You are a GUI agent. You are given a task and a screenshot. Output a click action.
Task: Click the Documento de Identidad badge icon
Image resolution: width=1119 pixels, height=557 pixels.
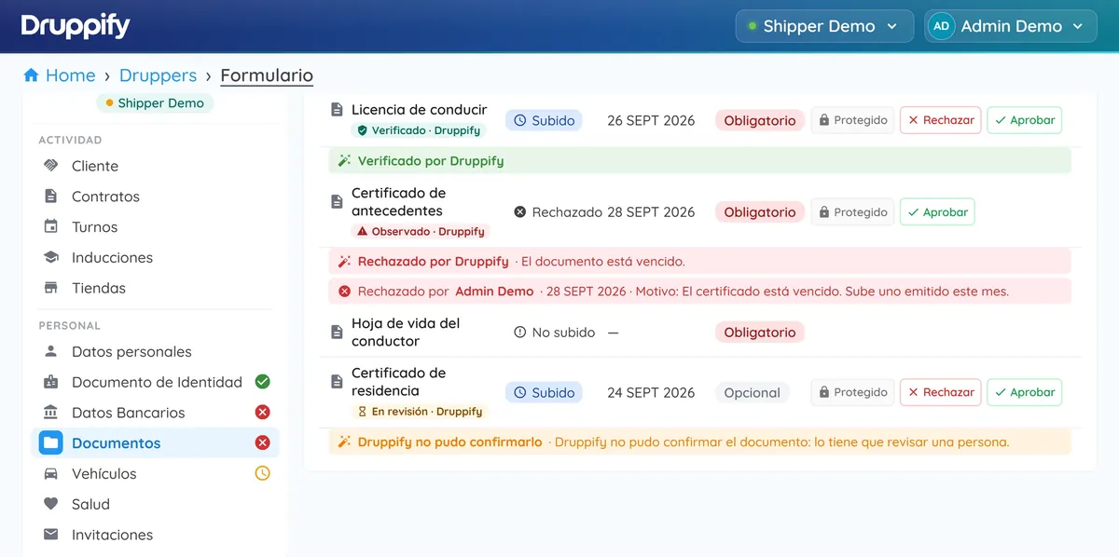tap(51, 382)
